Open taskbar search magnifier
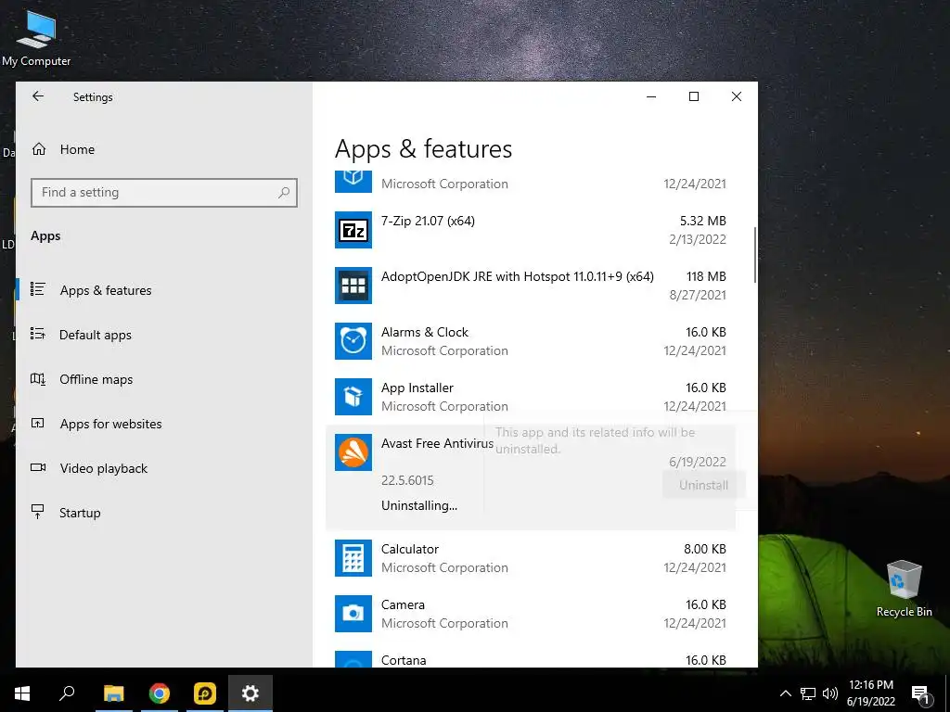 pyautogui.click(x=67, y=693)
